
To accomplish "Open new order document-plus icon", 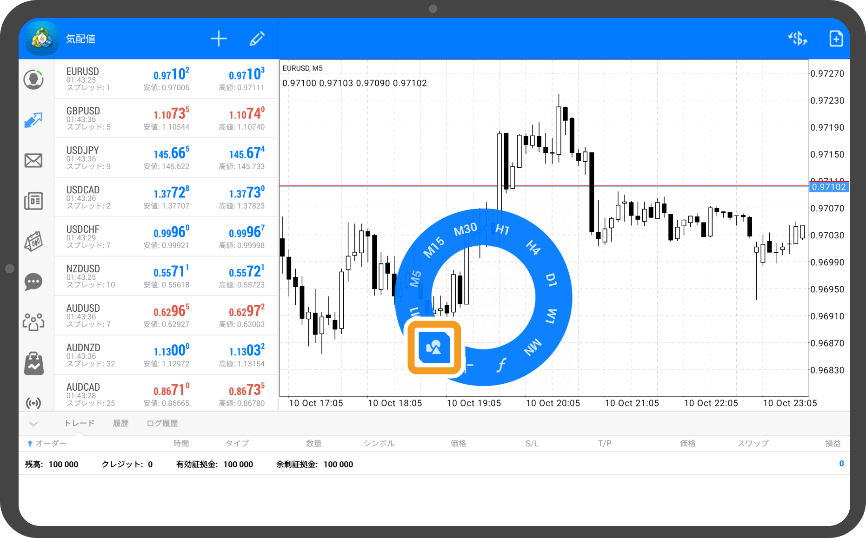I will tap(836, 39).
